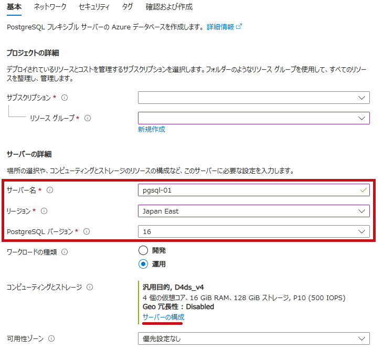
Task: Select the 運用 workload radio button
Action: 143,264
